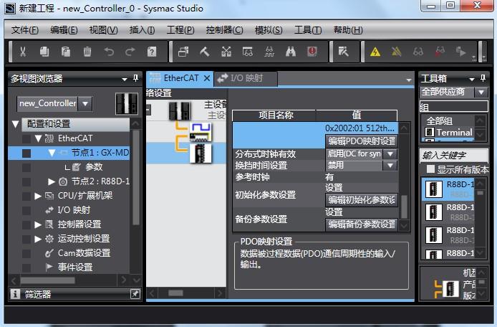497x327 pixels.
Task: Open the new_Controller dropdown
Action: point(85,103)
